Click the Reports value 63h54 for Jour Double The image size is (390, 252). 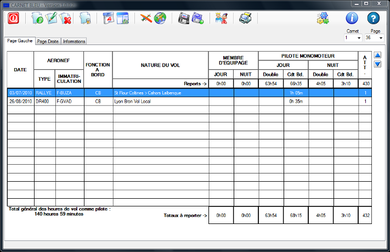click(271, 83)
